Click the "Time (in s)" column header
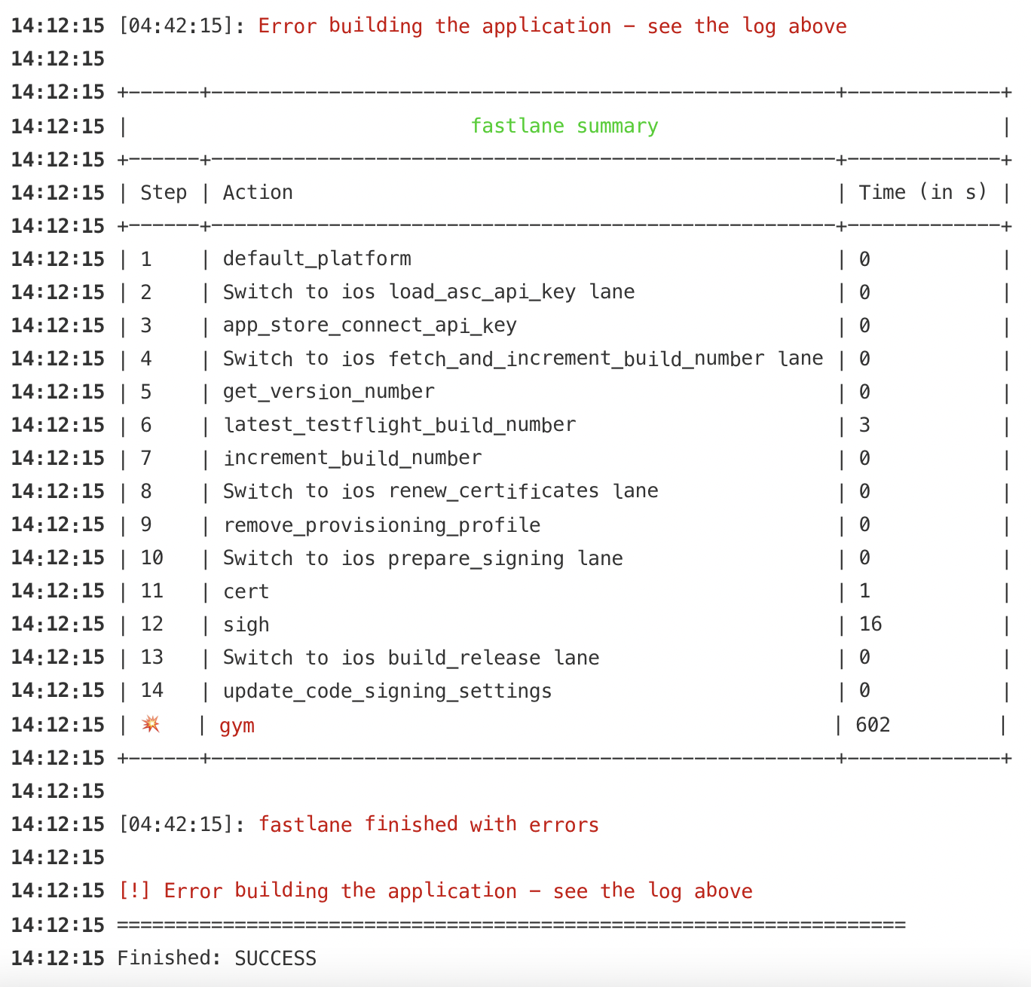 click(922, 193)
